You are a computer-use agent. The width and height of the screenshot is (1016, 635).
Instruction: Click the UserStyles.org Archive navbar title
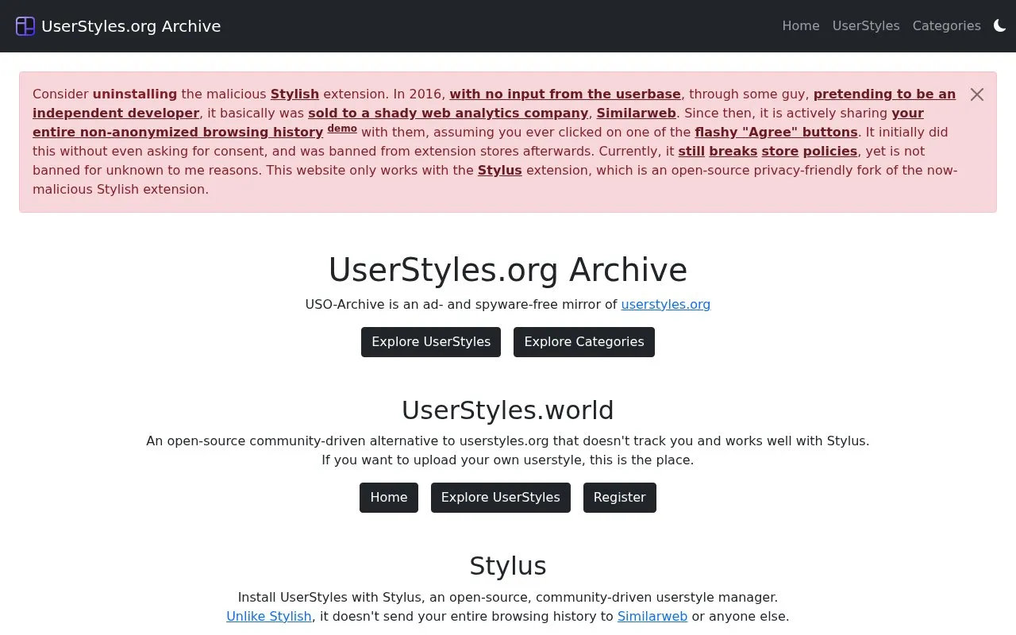(131, 26)
